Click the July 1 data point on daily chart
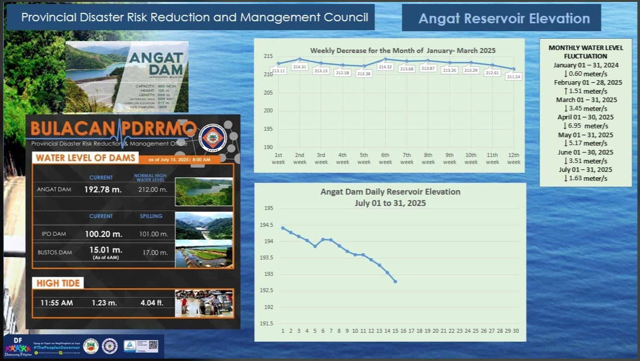Screen dimensions: 640x361 [x=282, y=228]
